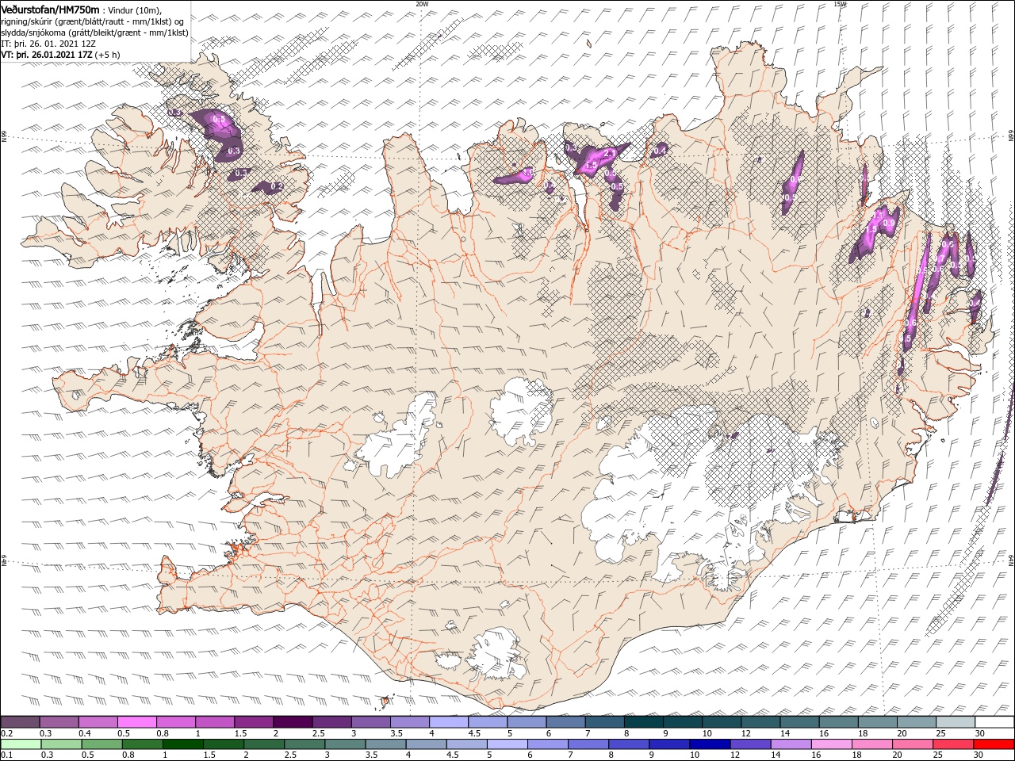
Task: Pick the pale grey 25 swatch in upper legend row
Action: click(x=956, y=722)
